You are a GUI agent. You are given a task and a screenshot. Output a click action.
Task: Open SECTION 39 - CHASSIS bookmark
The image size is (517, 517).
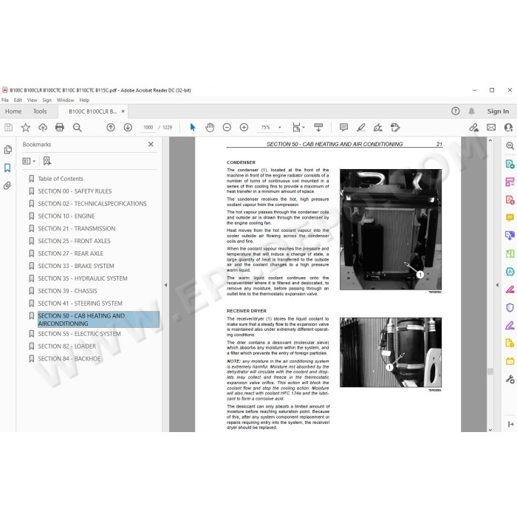click(x=68, y=291)
